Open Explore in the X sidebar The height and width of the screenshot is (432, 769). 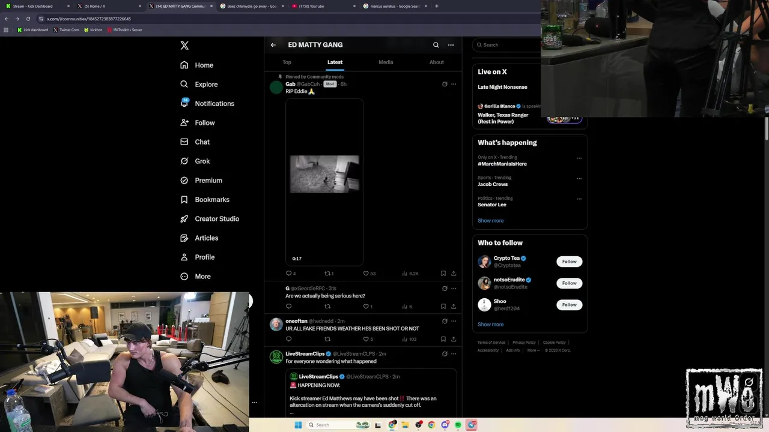[x=199, y=84]
